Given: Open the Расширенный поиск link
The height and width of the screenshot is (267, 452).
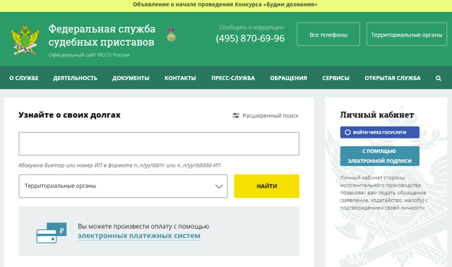Looking at the screenshot, I should (270, 116).
